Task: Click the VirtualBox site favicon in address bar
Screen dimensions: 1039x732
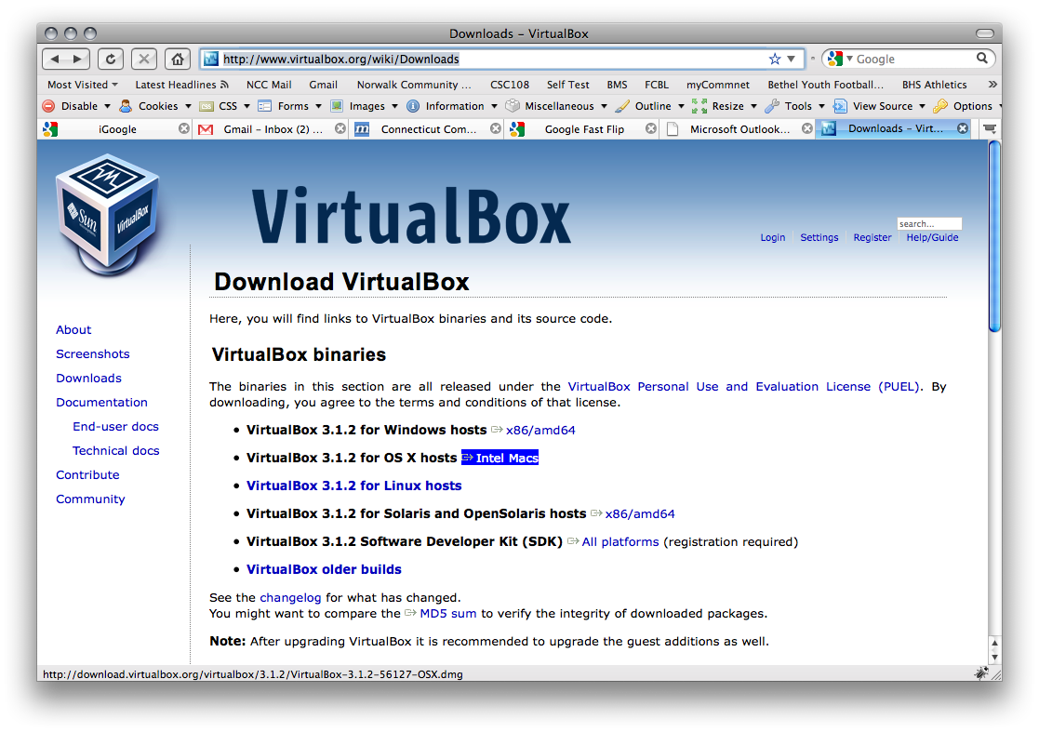Action: [211, 59]
